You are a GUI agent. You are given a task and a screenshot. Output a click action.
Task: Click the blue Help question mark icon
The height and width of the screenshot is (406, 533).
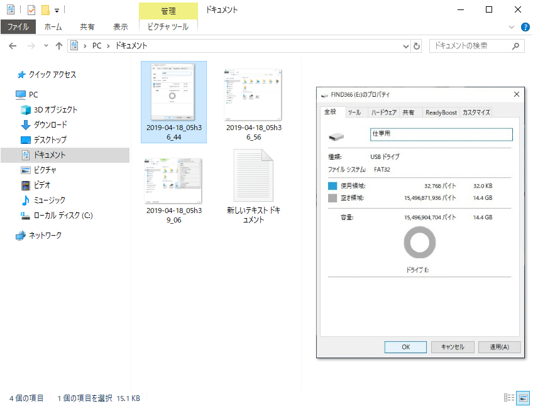[525, 27]
